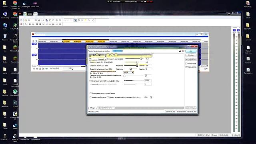Click the Copy toolbar icon

click(47, 20)
